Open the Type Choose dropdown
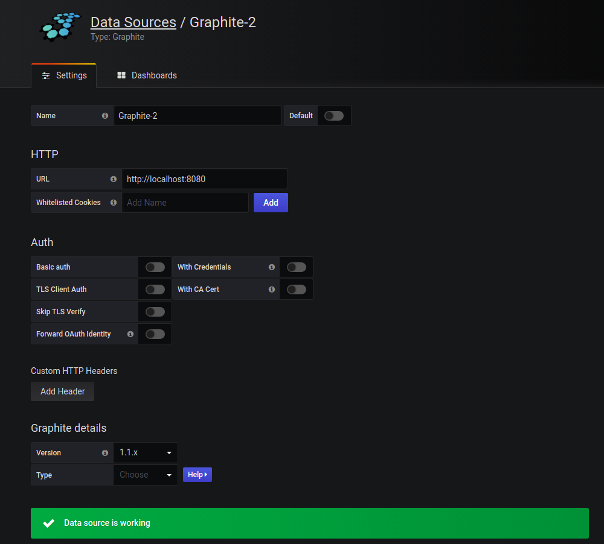 tap(146, 475)
